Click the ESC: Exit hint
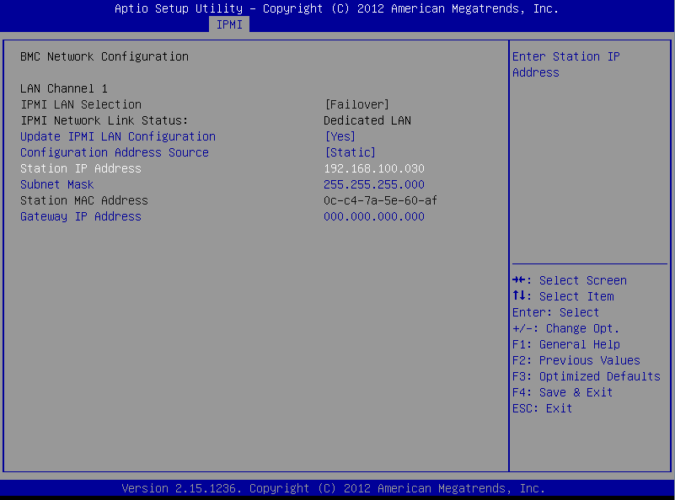 click(x=542, y=408)
